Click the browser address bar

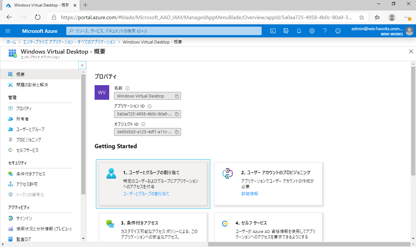[x=207, y=17]
